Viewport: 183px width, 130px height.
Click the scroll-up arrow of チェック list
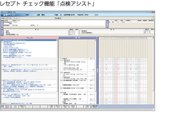57,40
